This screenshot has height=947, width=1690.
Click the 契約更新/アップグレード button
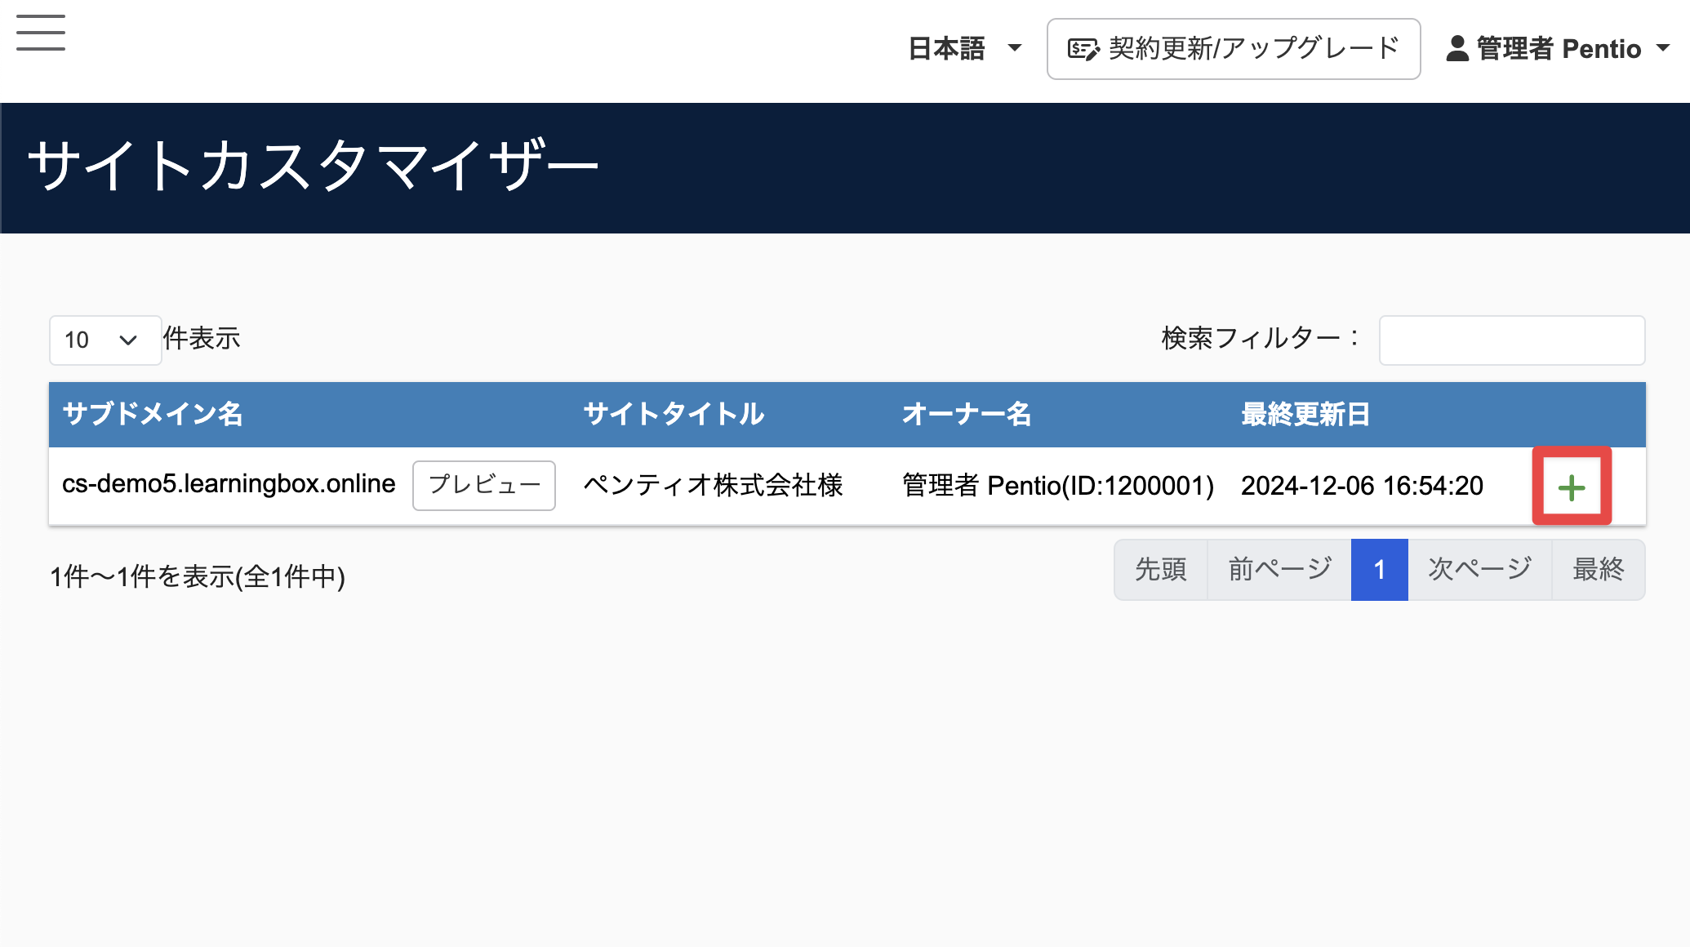[x=1234, y=49]
